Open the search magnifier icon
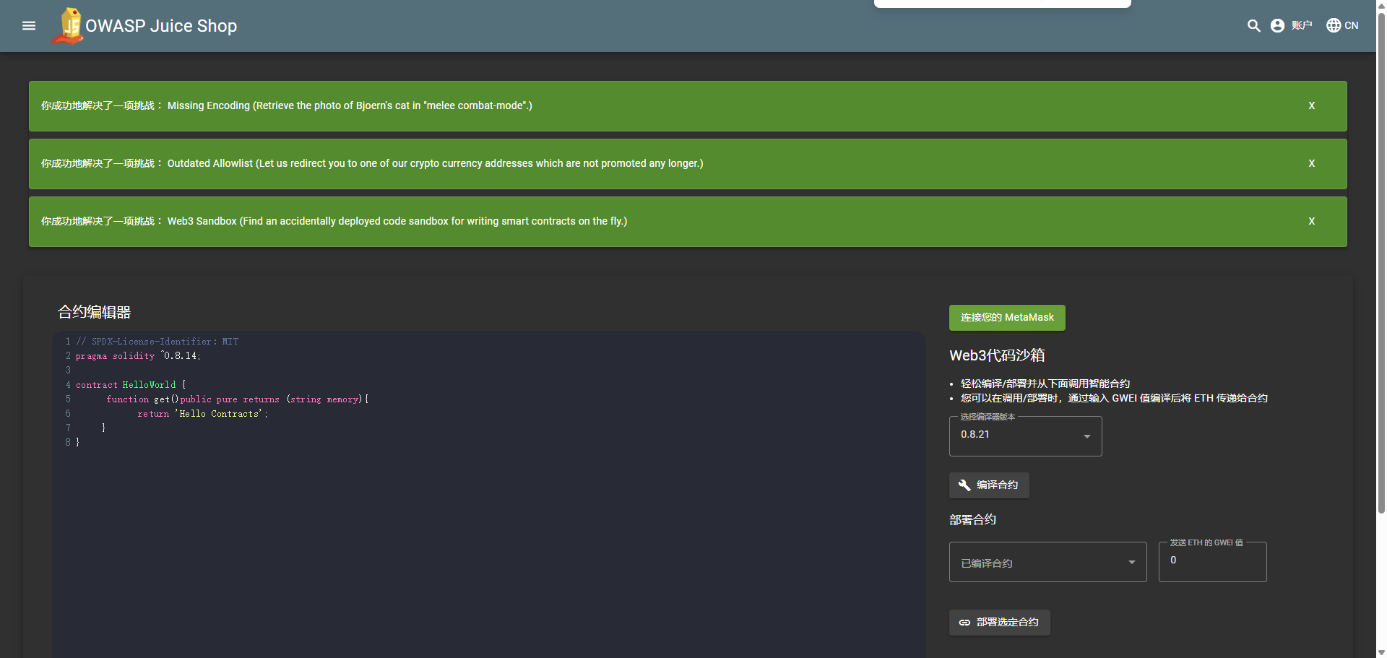This screenshot has width=1387, height=658. [x=1253, y=26]
